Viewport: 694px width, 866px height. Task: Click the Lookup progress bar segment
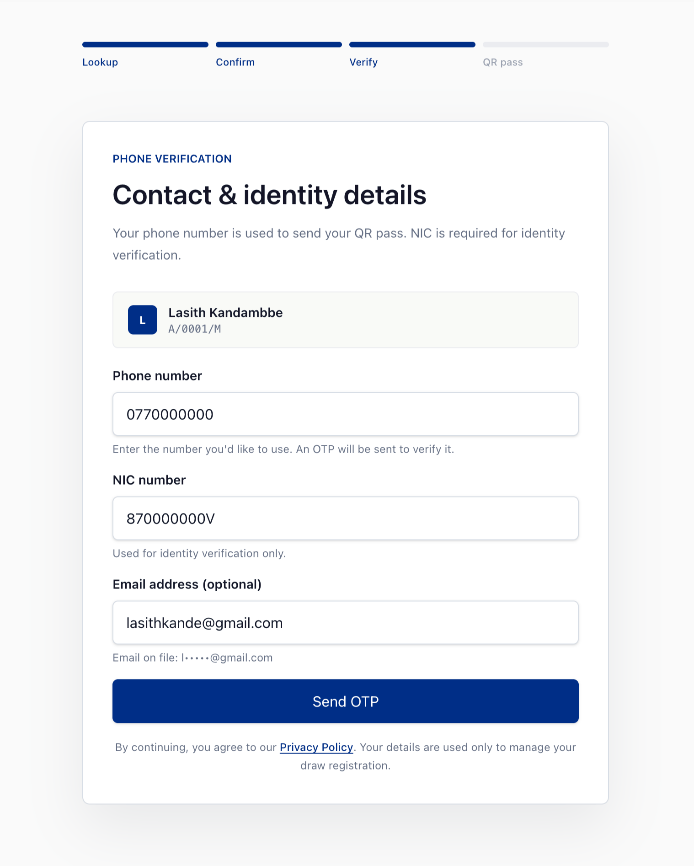pyautogui.click(x=145, y=45)
